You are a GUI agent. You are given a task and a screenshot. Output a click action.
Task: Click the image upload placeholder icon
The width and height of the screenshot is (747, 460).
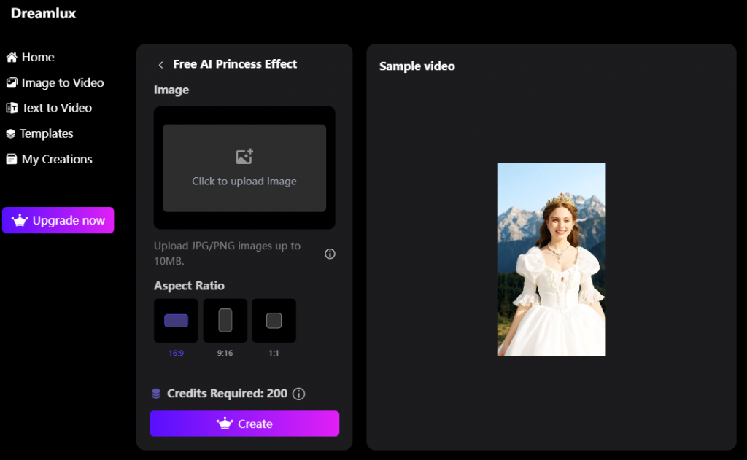click(x=244, y=156)
